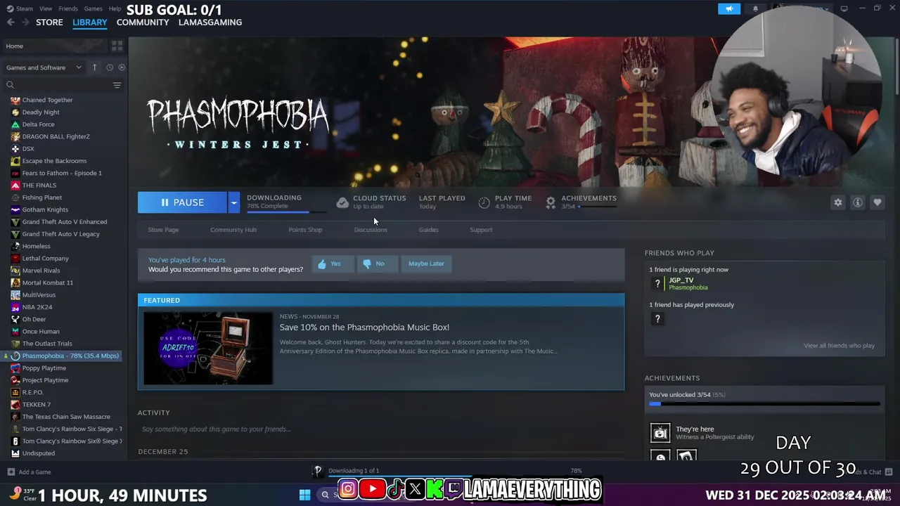Switch to the STORE tab

[49, 22]
